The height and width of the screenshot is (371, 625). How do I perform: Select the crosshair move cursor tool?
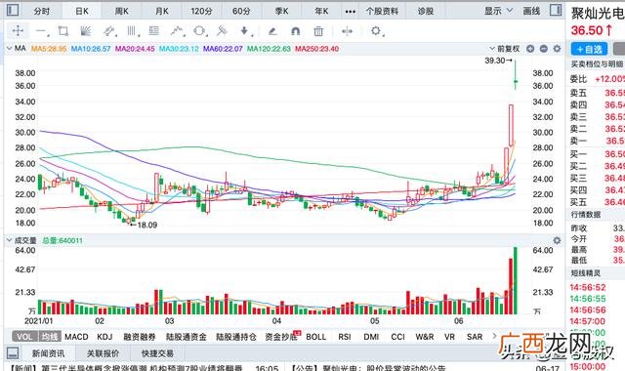coord(18,30)
